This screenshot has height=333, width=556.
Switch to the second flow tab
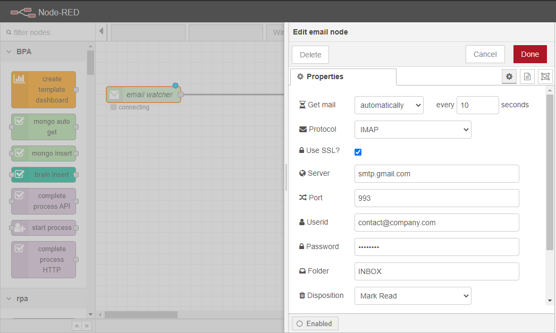[226, 33]
